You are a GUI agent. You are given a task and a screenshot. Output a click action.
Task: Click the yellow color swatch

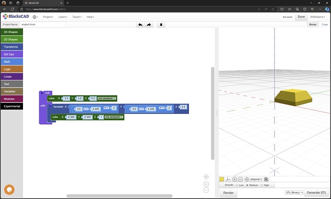[x=222, y=179]
